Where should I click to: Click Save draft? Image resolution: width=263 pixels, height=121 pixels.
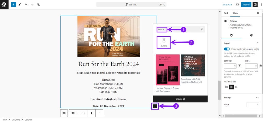click(x=227, y=5)
